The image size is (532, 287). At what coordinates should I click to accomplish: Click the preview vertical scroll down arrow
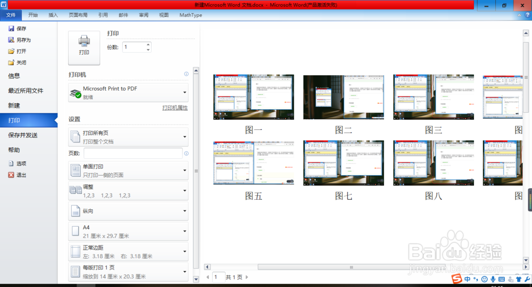pos(526,260)
